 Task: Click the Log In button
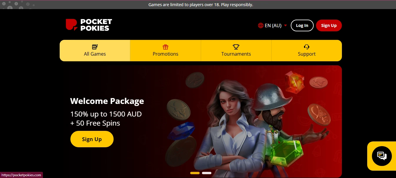(x=302, y=25)
